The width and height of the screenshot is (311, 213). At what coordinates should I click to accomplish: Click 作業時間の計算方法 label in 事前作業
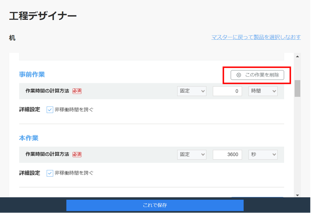pyautogui.click(x=47, y=91)
